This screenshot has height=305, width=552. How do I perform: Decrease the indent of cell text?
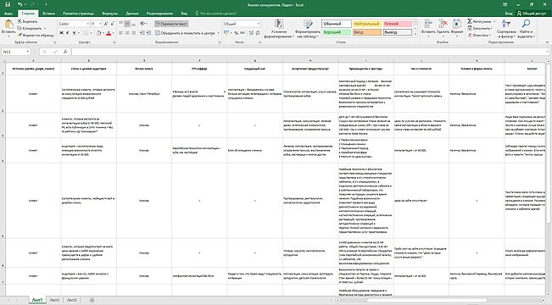click(142, 33)
